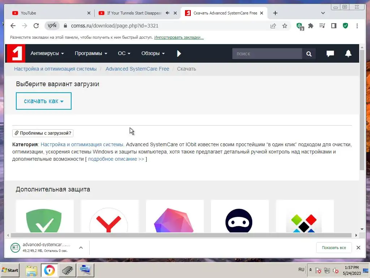Go to comss red logo home
The image size is (370, 278).
click(x=16, y=54)
